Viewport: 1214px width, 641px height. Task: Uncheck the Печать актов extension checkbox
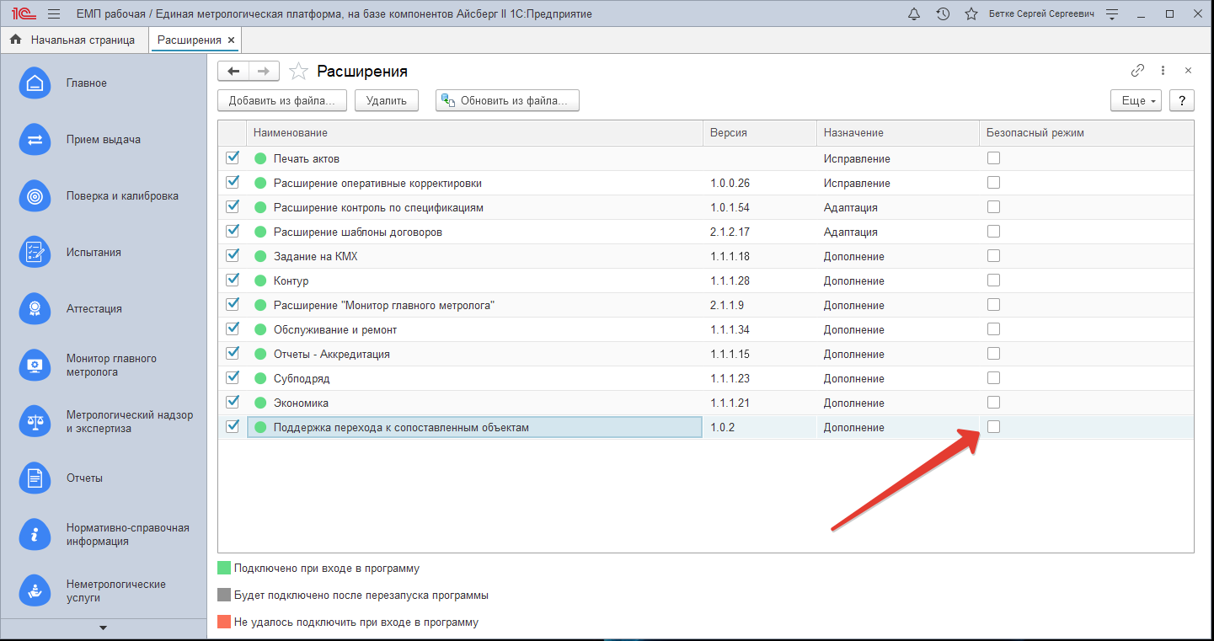[x=233, y=158]
